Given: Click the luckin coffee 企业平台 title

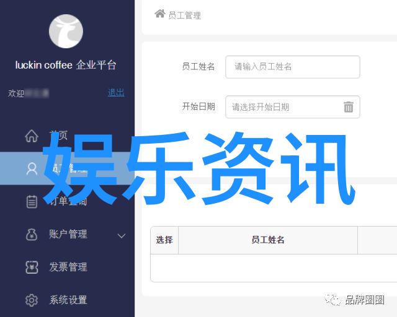Looking at the screenshot, I should (66, 65).
